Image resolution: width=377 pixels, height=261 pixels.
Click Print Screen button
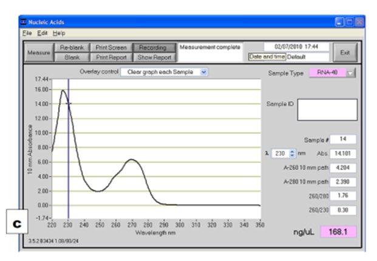(x=111, y=47)
